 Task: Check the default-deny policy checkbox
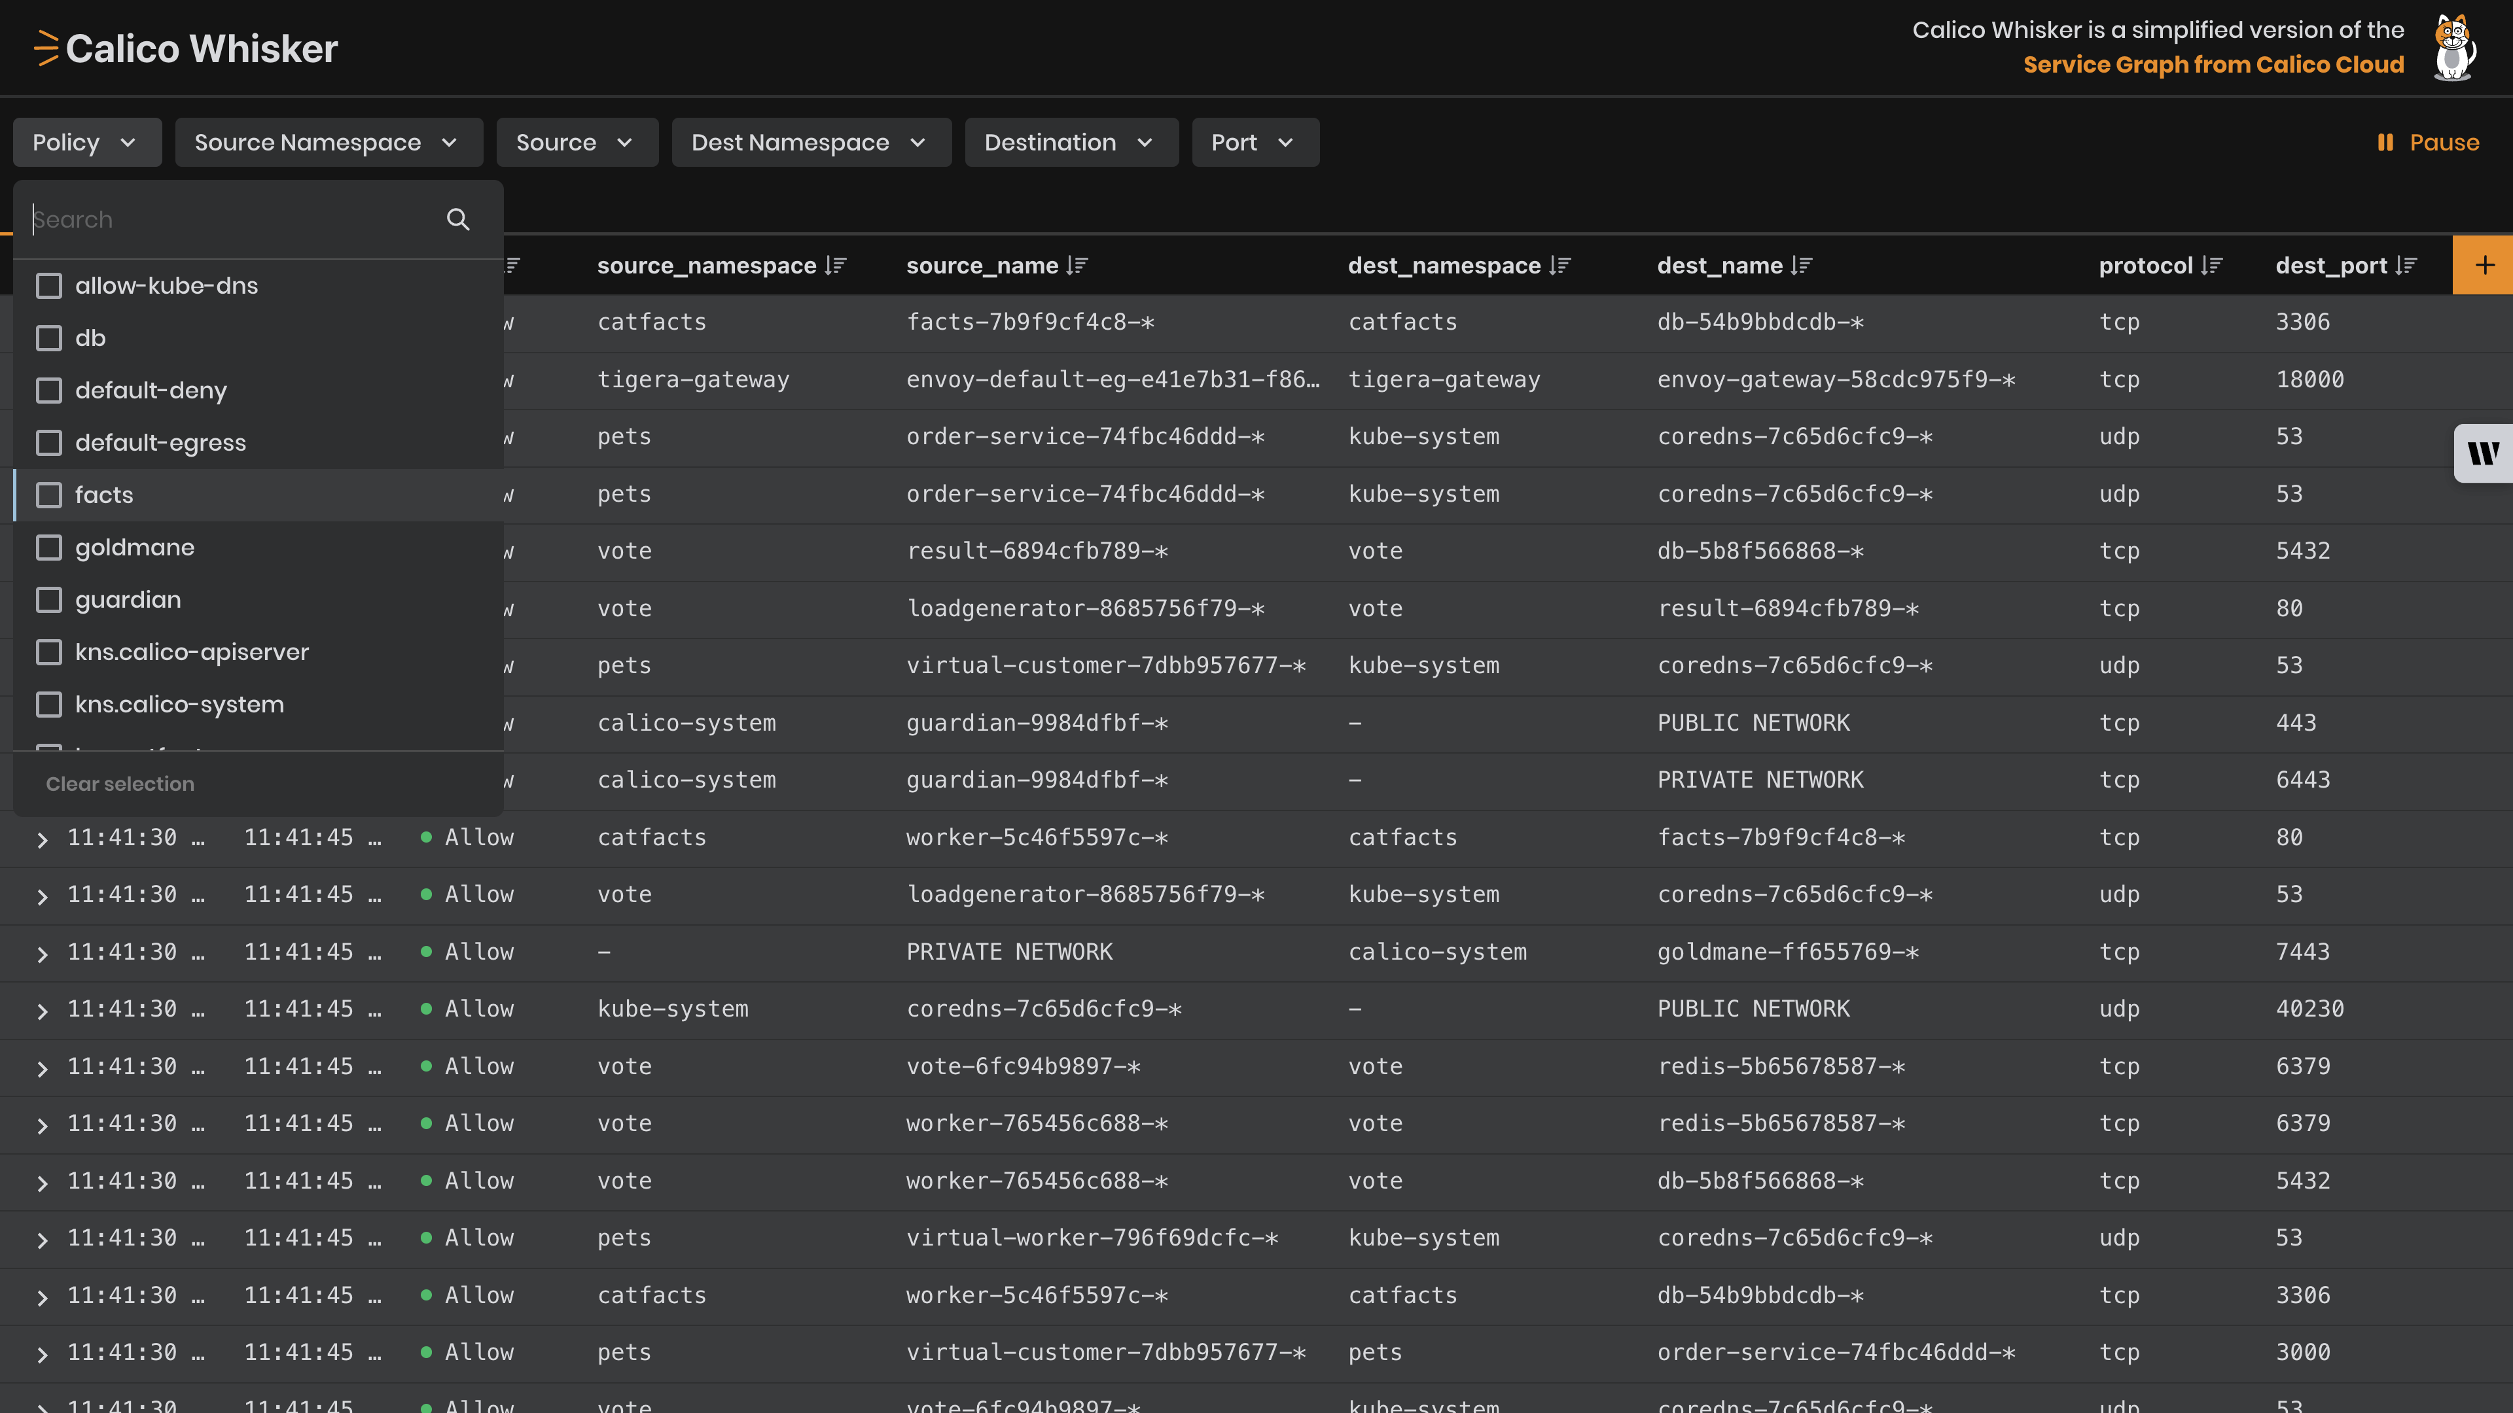49,391
